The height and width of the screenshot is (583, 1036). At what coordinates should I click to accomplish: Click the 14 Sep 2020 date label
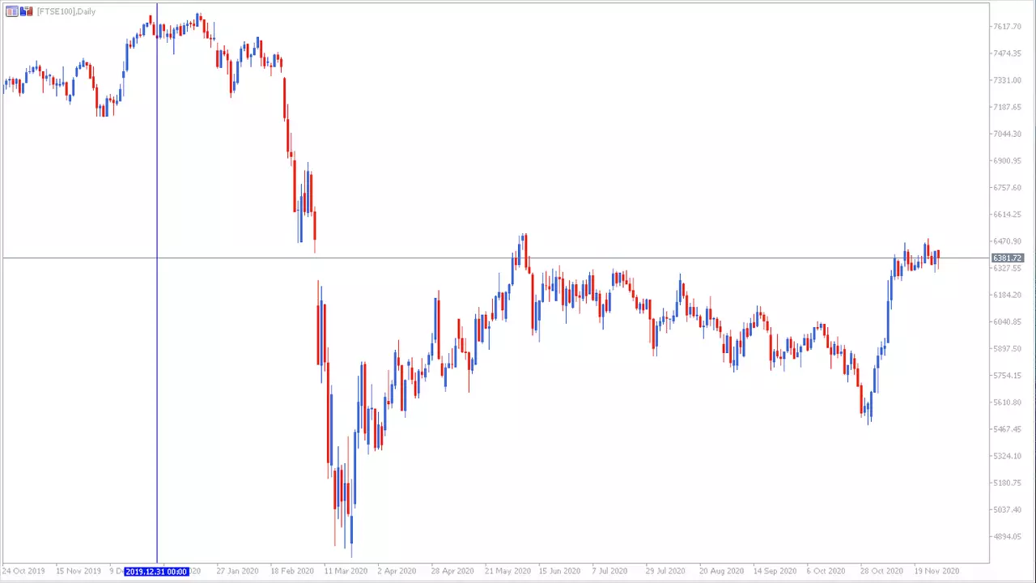(775, 571)
